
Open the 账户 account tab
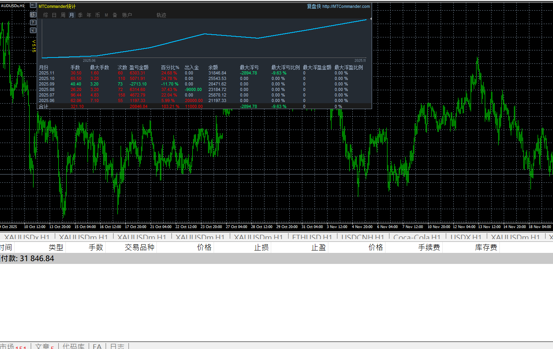[127, 15]
